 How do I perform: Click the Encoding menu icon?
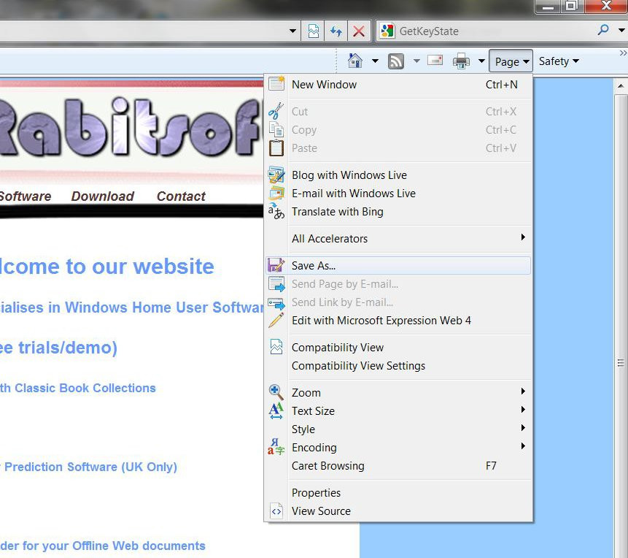coord(276,447)
